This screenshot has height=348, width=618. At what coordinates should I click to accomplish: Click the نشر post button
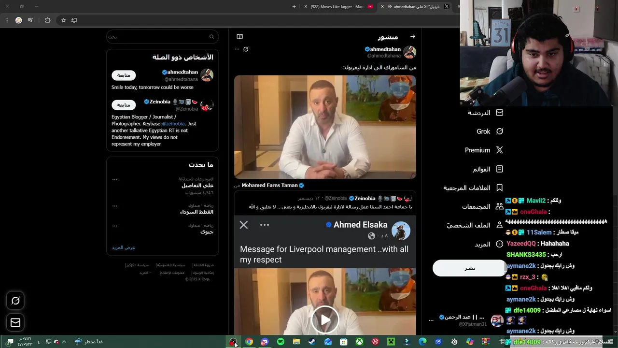470,268
